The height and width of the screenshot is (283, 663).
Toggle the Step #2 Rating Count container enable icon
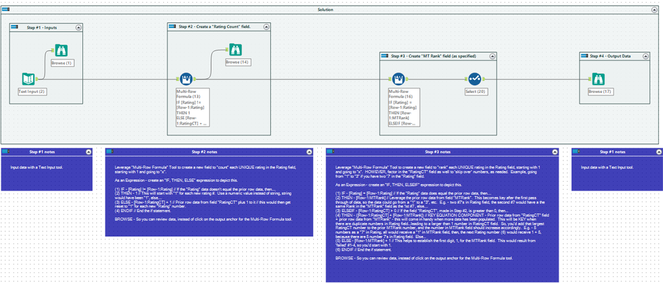click(x=172, y=27)
